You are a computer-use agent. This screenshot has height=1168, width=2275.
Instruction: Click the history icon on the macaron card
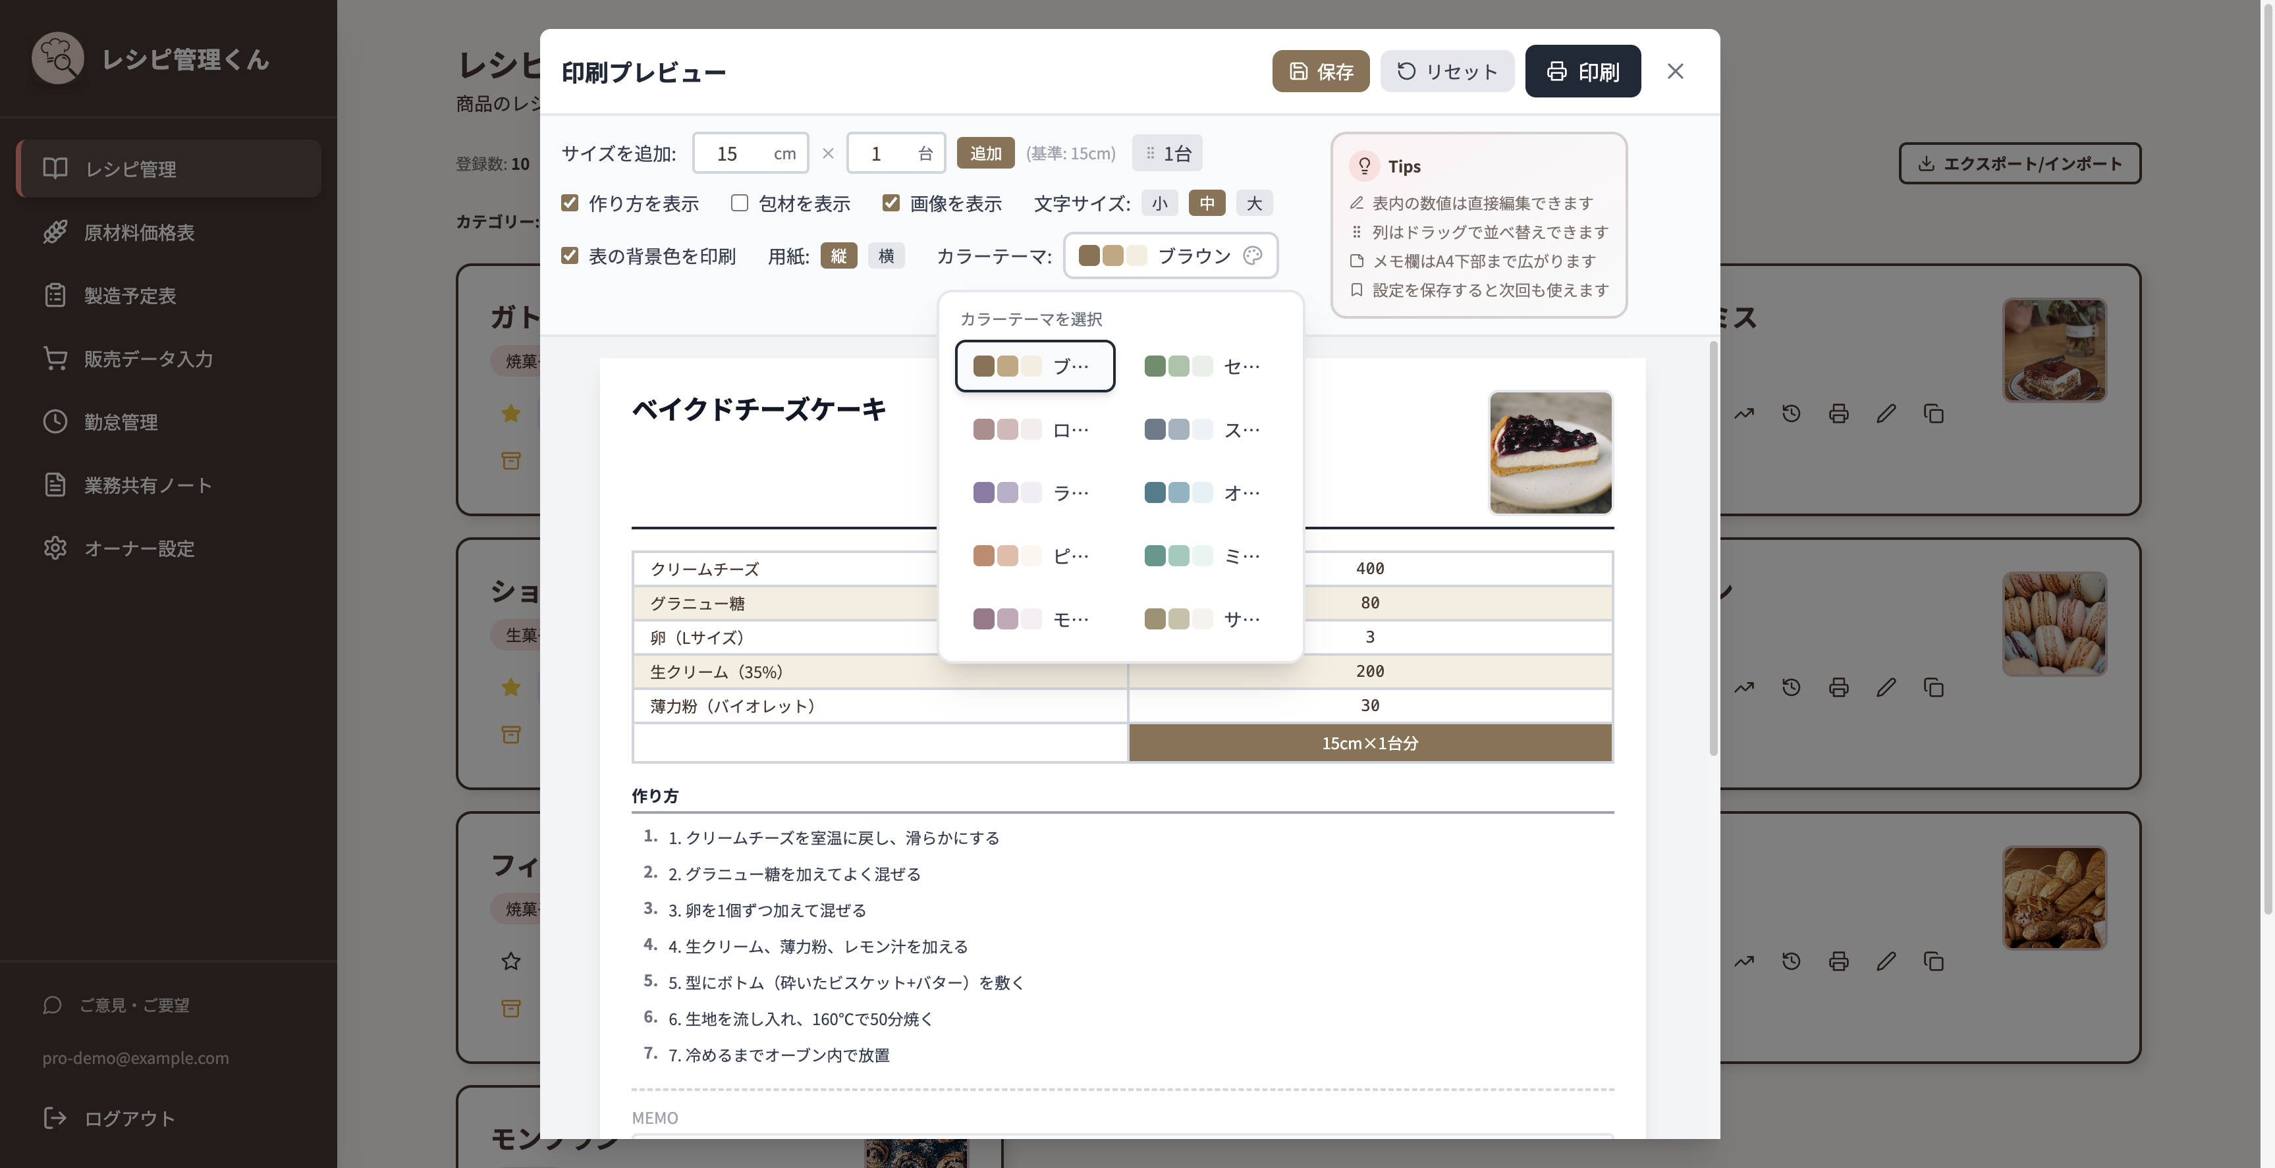(x=1790, y=687)
